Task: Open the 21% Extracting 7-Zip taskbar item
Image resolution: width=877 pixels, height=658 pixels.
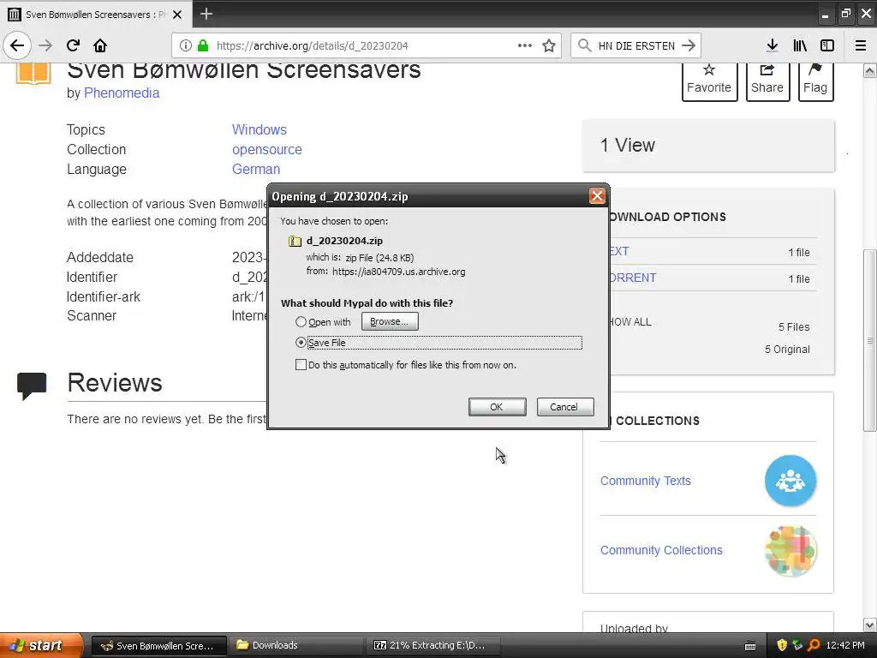Action: click(433, 645)
